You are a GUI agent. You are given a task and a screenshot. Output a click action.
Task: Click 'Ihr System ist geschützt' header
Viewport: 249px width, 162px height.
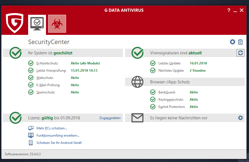click(x=50, y=53)
